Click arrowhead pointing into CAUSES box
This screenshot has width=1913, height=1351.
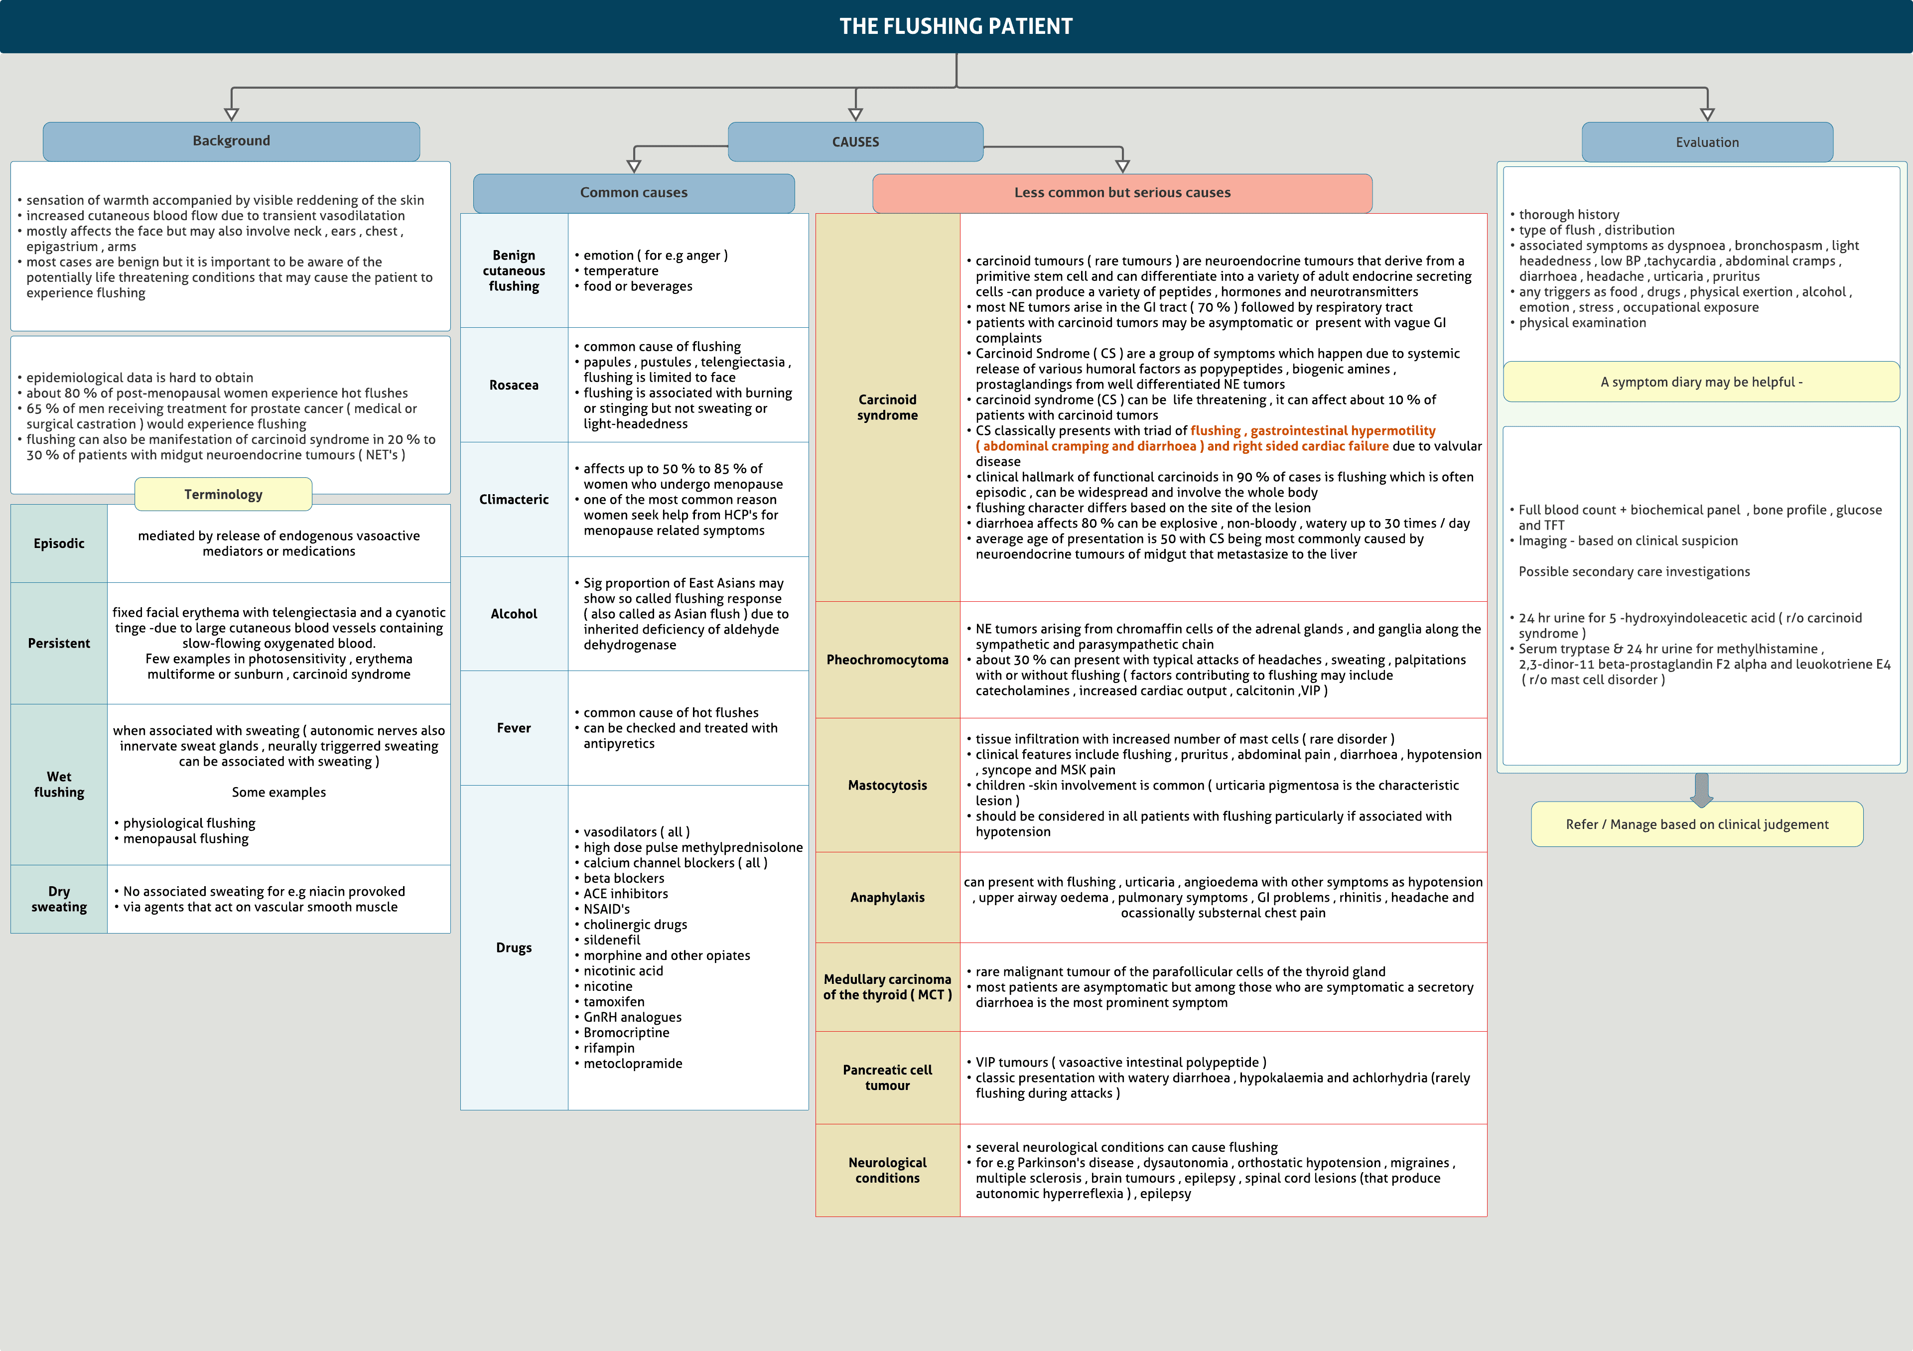(x=856, y=114)
